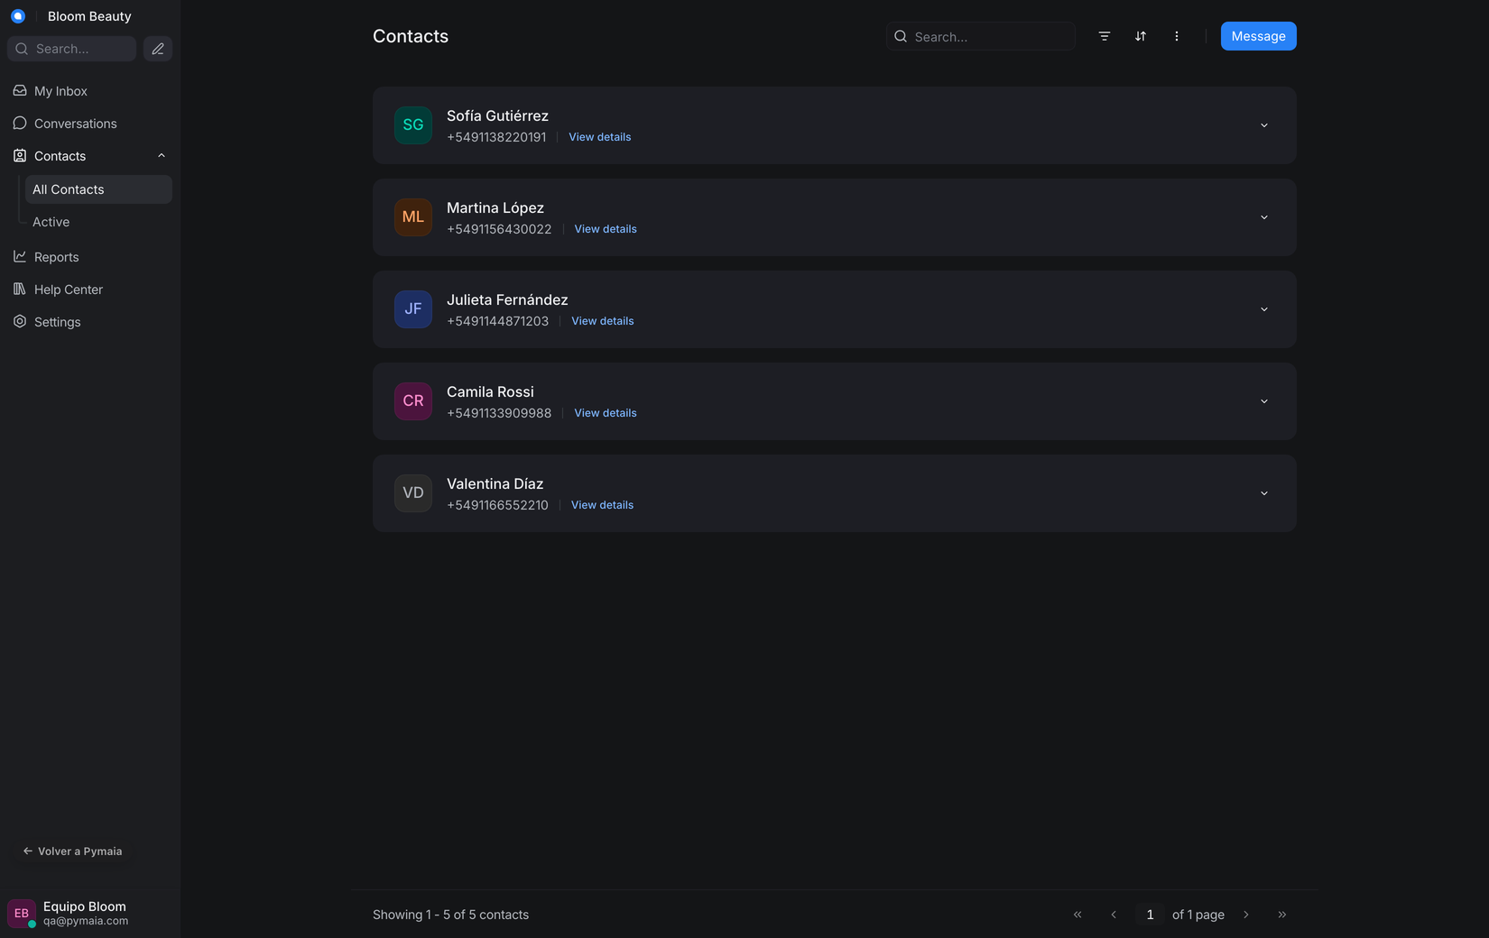Open the compose new message pencil icon
1489x938 pixels.
point(158,49)
